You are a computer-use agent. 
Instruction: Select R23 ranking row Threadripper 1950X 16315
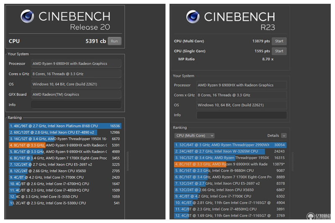point(230,158)
